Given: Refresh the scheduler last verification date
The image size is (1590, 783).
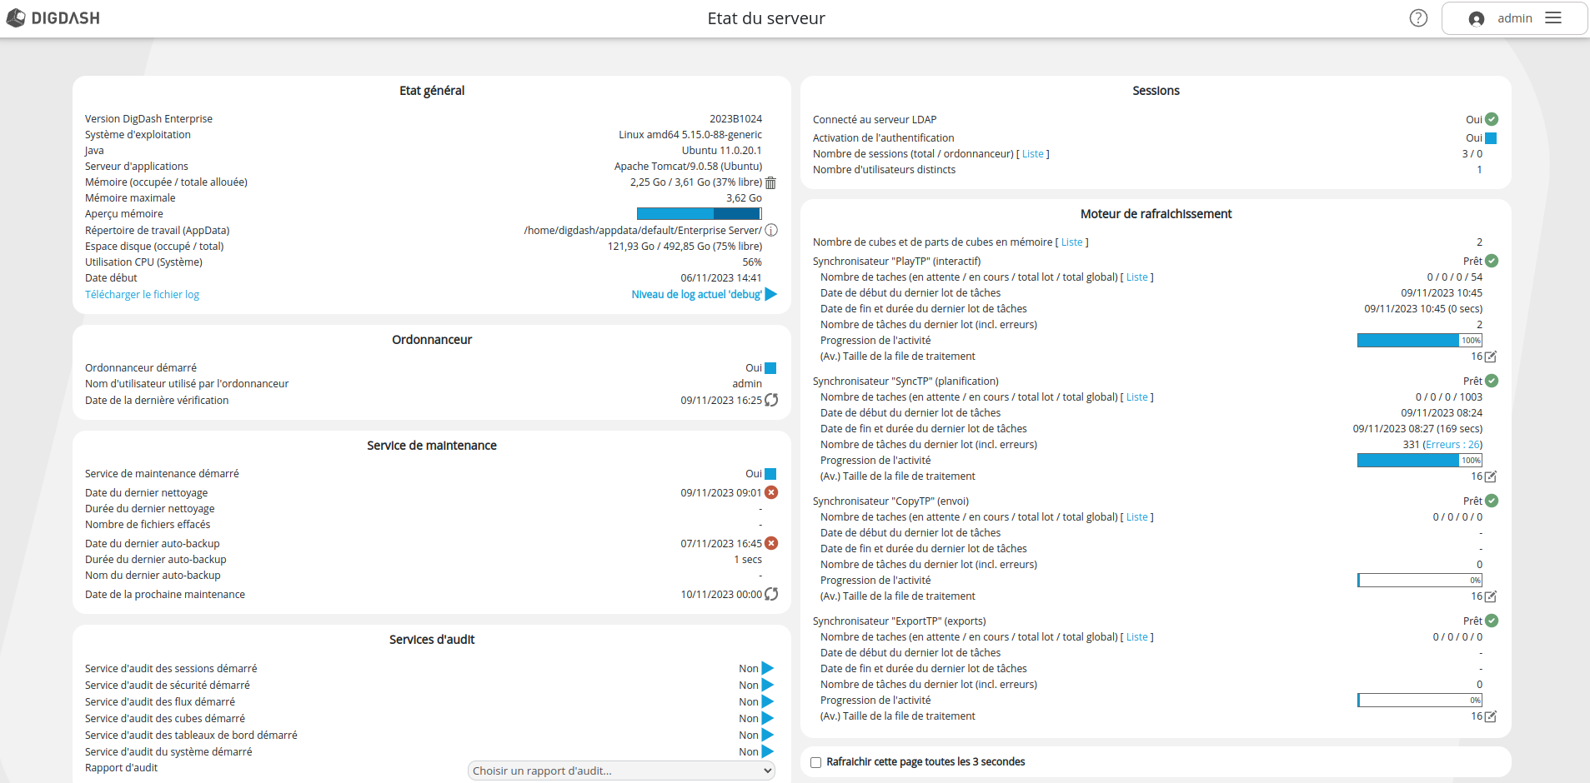Looking at the screenshot, I should click(771, 401).
